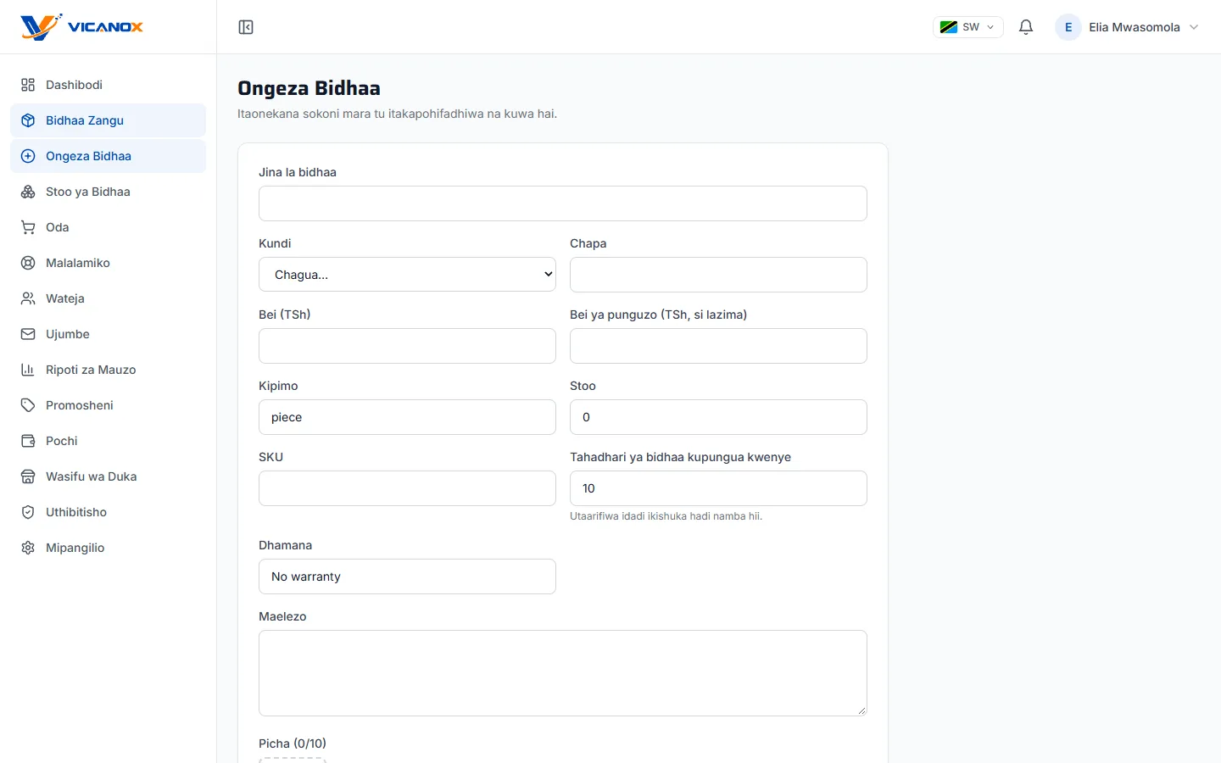Click the Wateja people icon
This screenshot has width=1221, height=763.
[28, 298]
